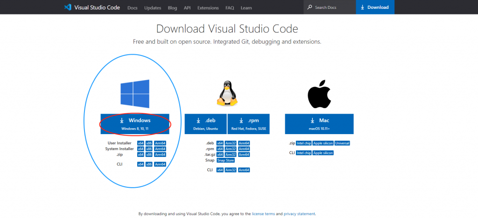Get the Windows CLI x64 build
This screenshot has width=478, height=218.
tap(141, 164)
